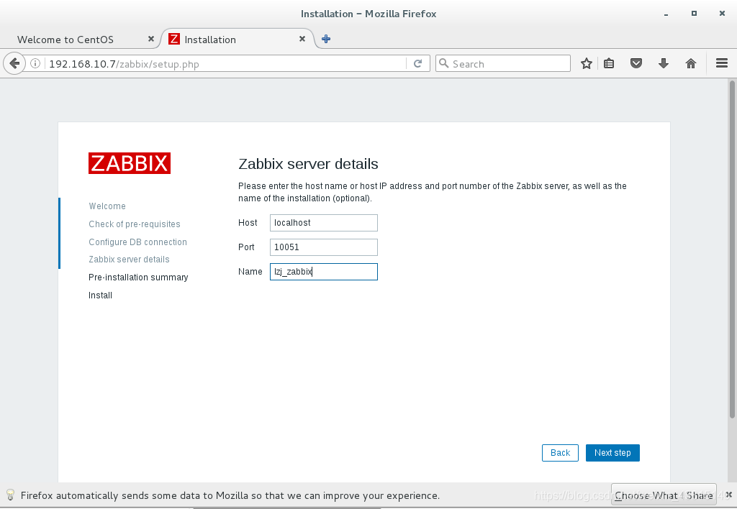Open a new tab with the plus icon
The width and height of the screenshot is (737, 509).
coord(326,39)
